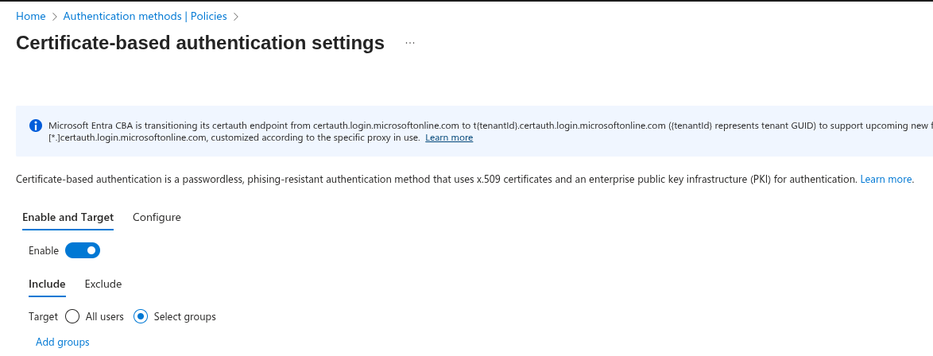Choose the Select groups radio option
This screenshot has width=933, height=356.
coord(141,316)
